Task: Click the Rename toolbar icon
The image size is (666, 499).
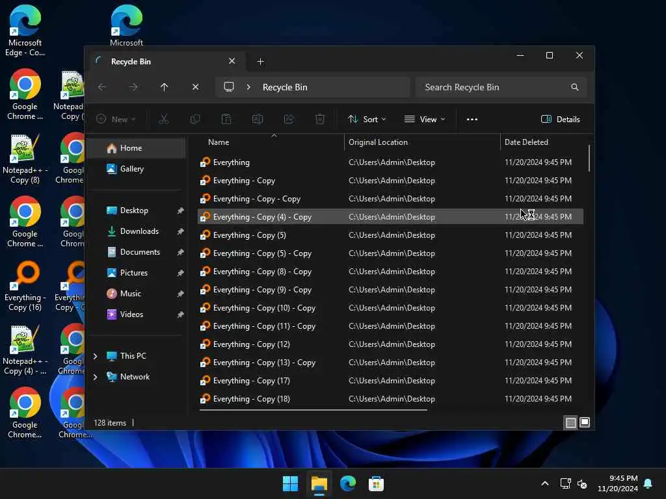Action: [x=258, y=120]
